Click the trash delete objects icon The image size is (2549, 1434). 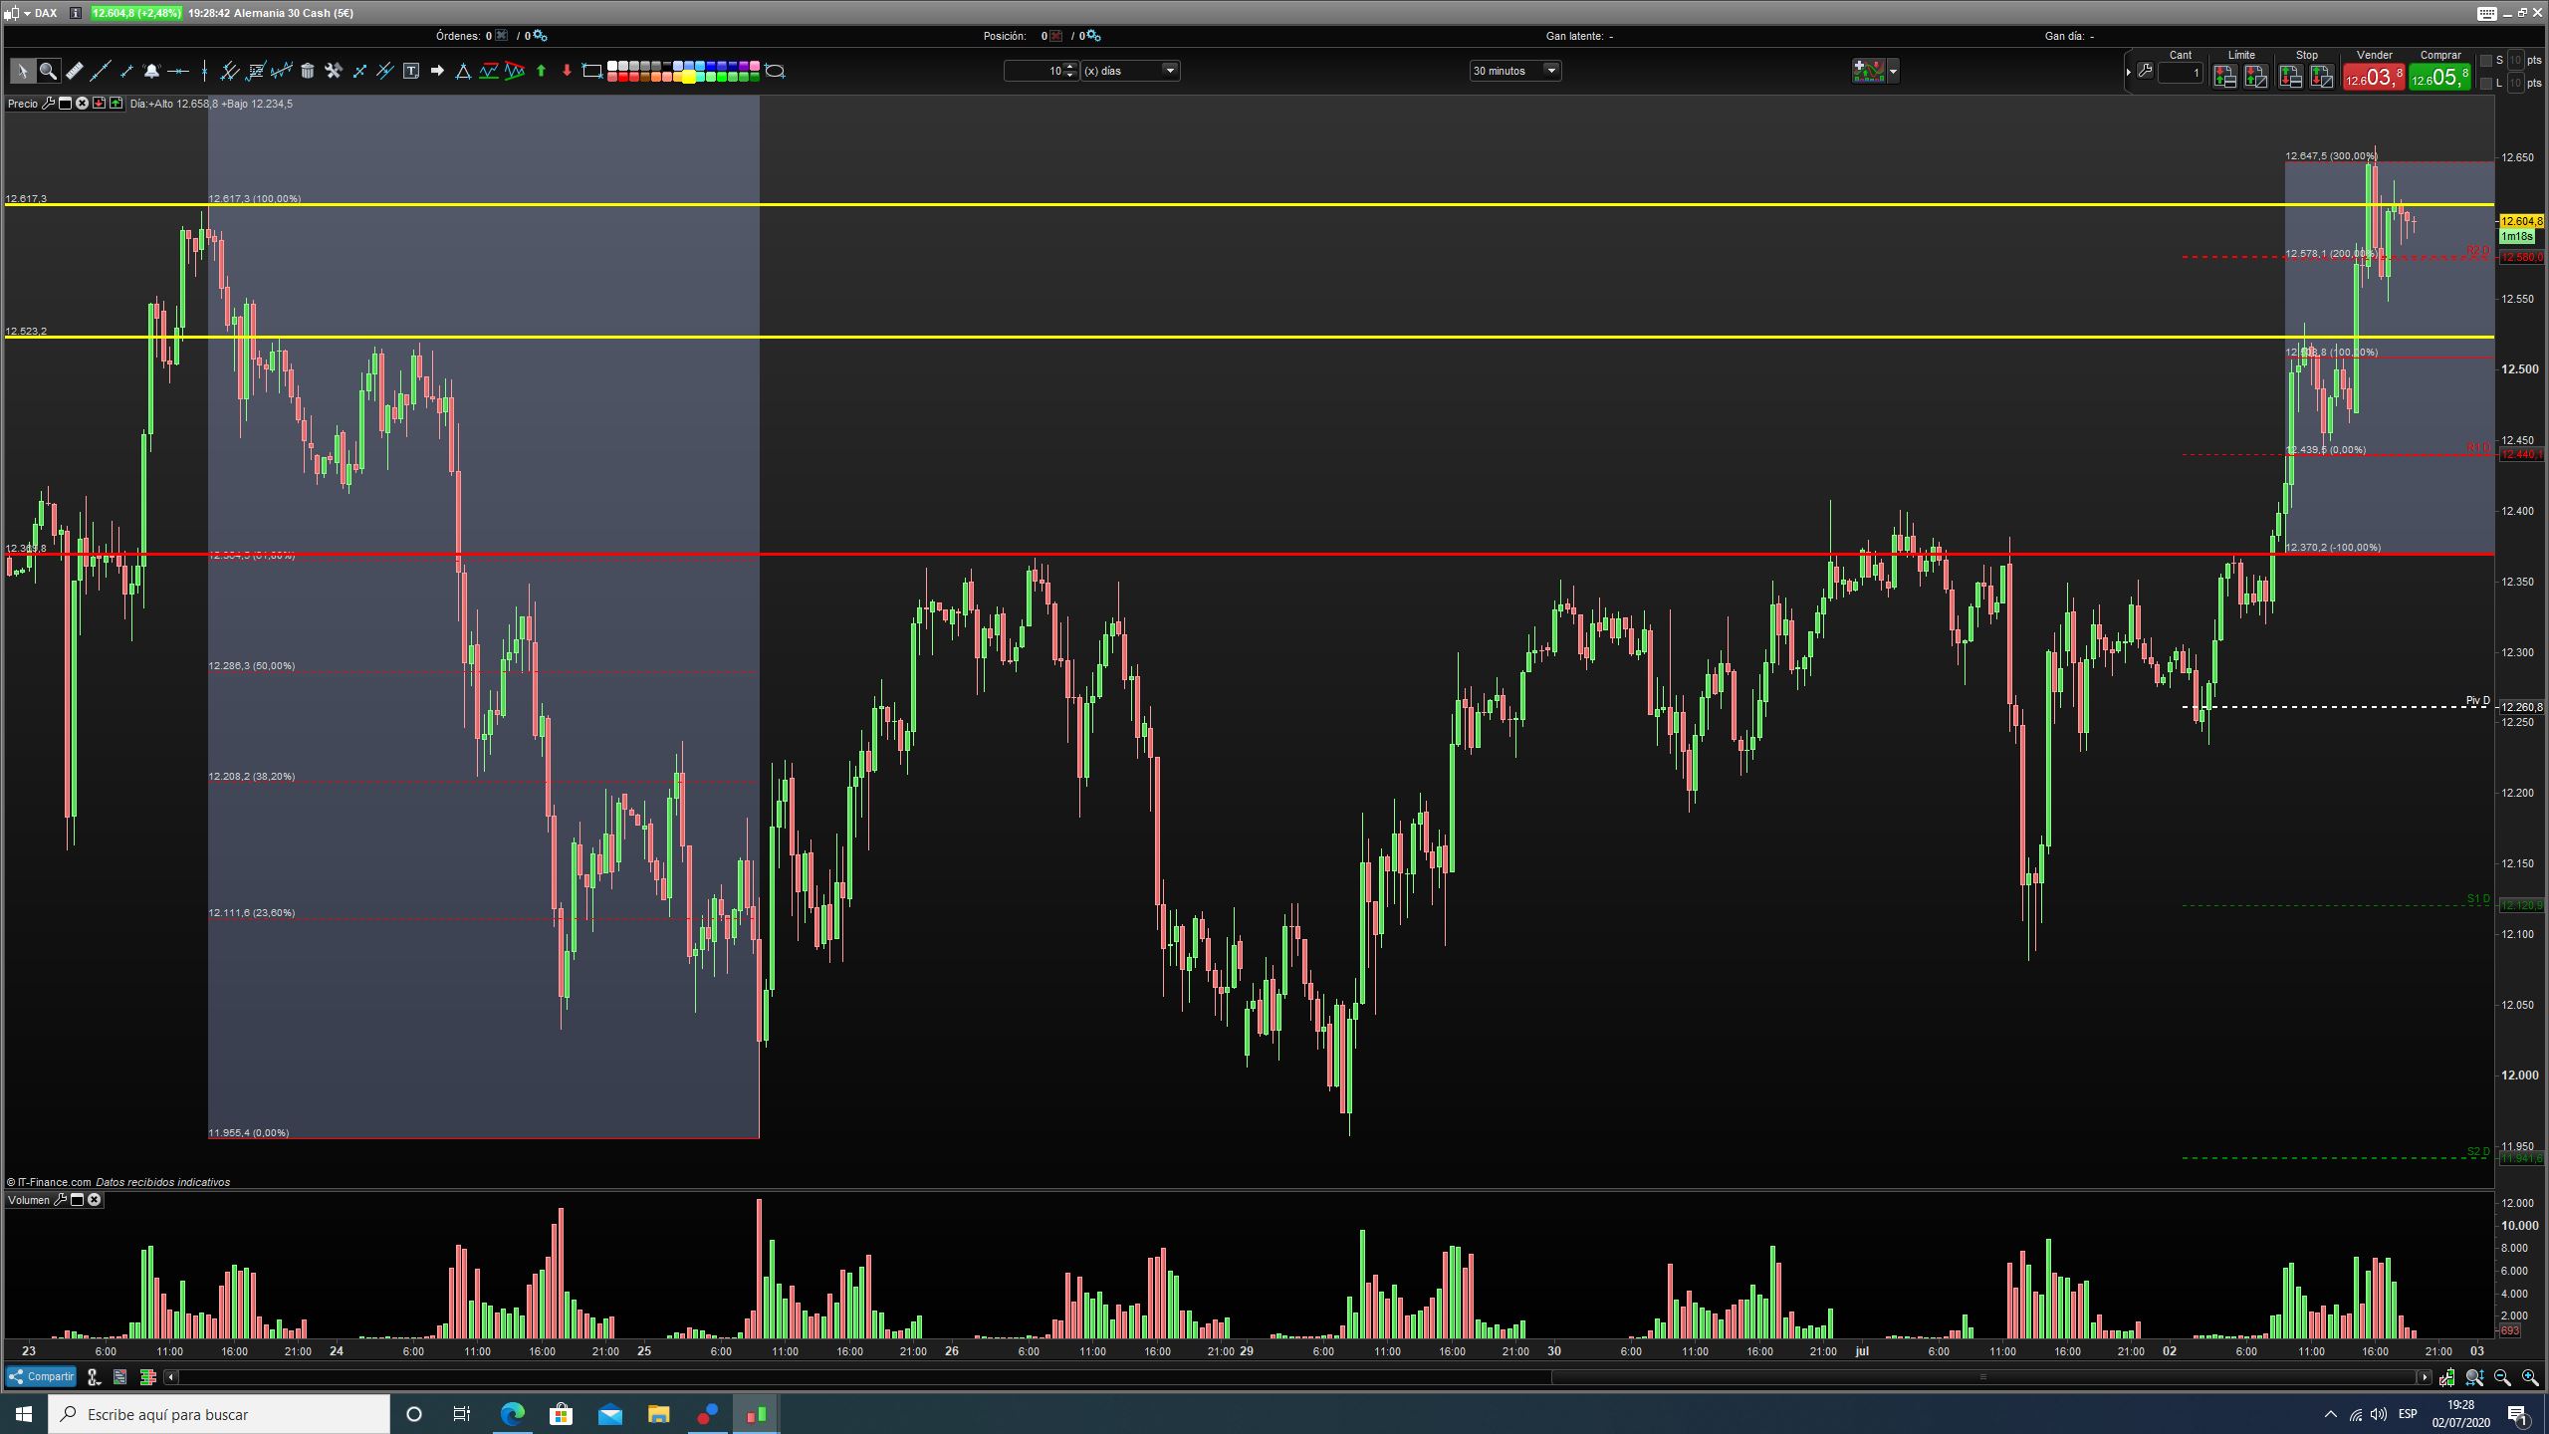click(308, 71)
